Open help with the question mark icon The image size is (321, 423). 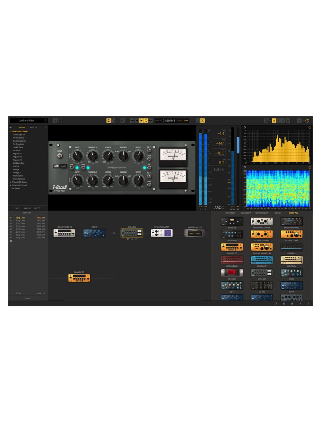pyautogui.click(x=300, y=303)
